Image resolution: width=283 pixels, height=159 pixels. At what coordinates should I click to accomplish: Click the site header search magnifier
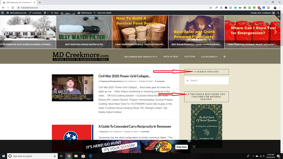click(x=224, y=57)
